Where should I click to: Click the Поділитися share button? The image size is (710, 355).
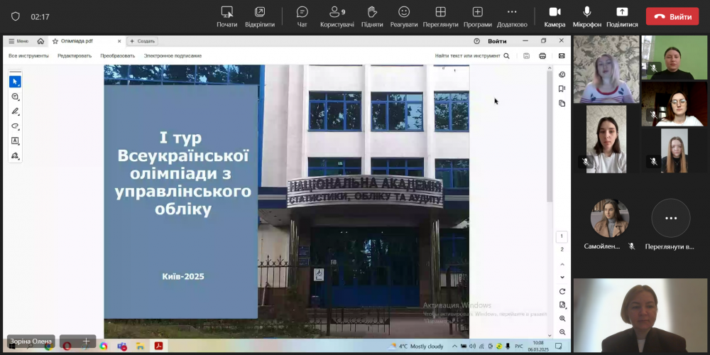622,12
